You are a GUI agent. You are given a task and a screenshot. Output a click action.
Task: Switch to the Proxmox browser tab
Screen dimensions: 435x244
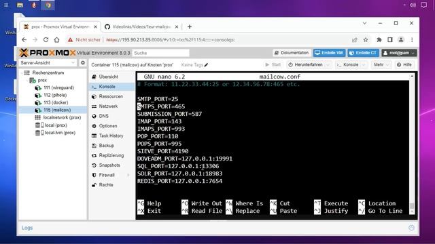[60, 27]
